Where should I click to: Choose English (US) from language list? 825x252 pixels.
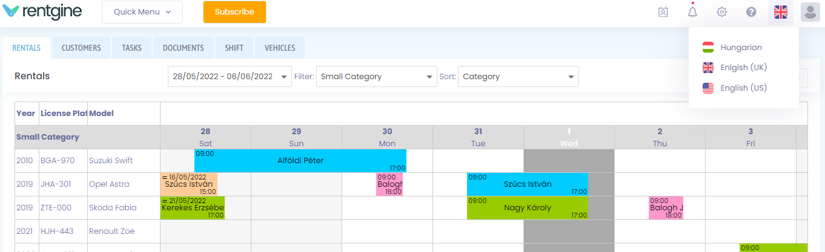(x=744, y=88)
